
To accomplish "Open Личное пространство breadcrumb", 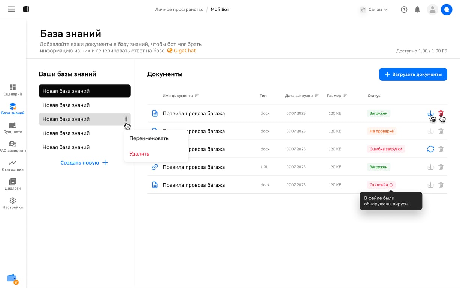I will (x=179, y=9).
